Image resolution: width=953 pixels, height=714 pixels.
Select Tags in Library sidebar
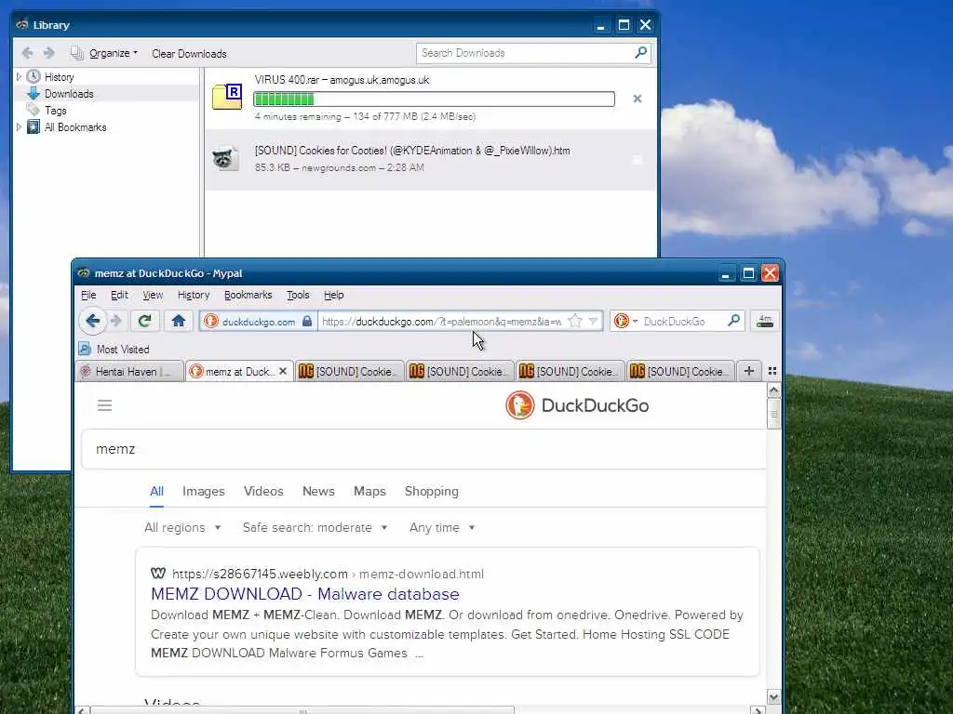pyautogui.click(x=55, y=111)
